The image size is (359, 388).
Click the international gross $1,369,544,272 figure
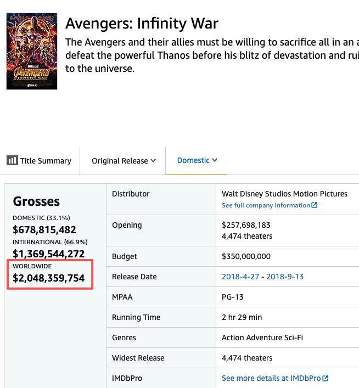point(49,254)
